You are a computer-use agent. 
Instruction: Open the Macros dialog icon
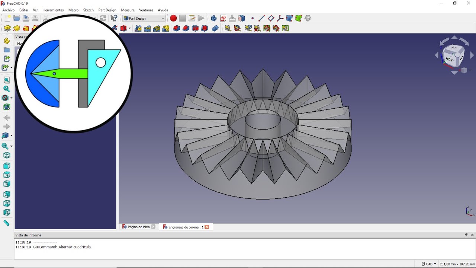[x=192, y=18]
